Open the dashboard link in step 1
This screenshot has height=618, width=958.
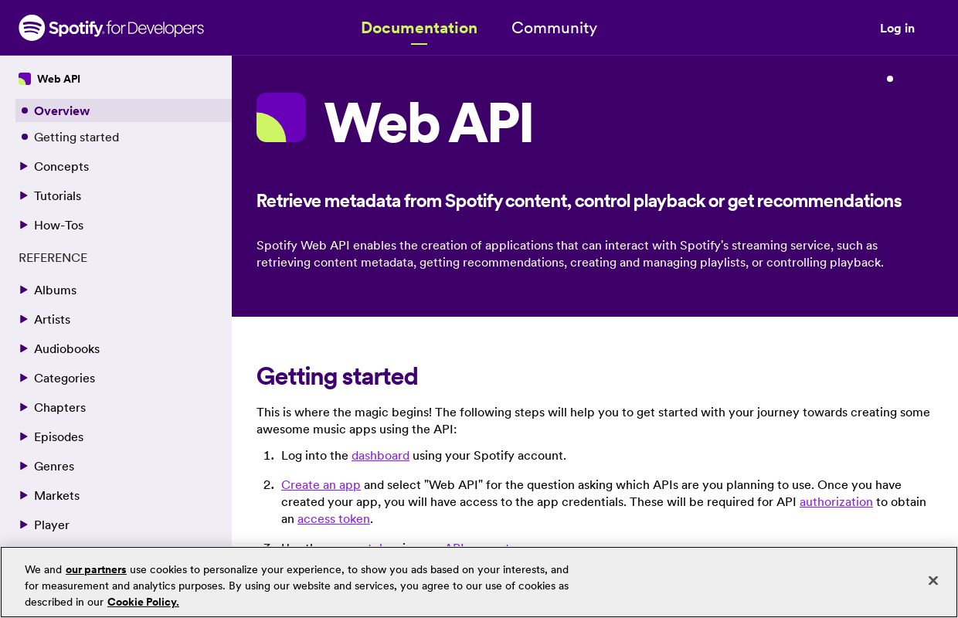(x=380, y=455)
